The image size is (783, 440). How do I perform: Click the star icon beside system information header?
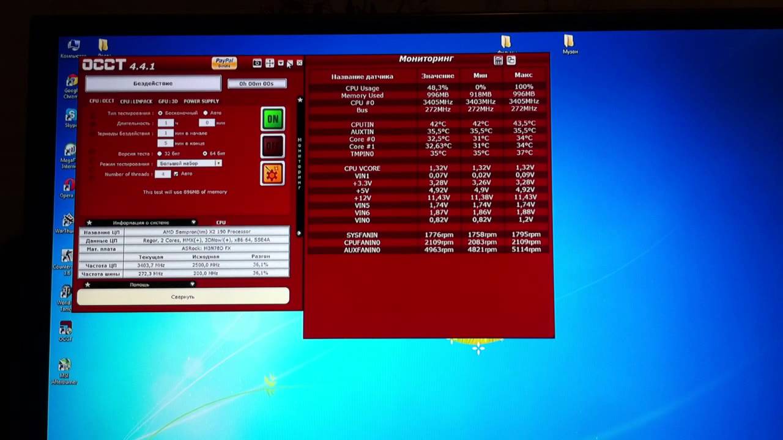coord(89,223)
